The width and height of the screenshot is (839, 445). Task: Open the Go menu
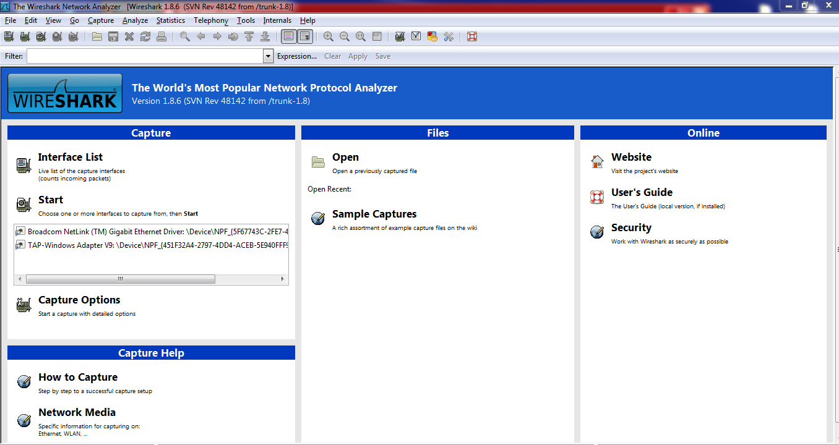[74, 20]
